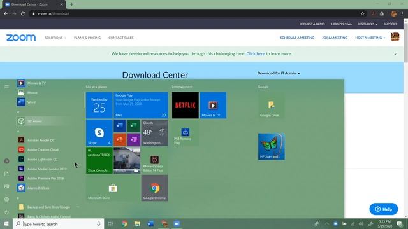The height and width of the screenshot is (229, 408).
Task: Open the Resources dropdown
Action: 367,24
